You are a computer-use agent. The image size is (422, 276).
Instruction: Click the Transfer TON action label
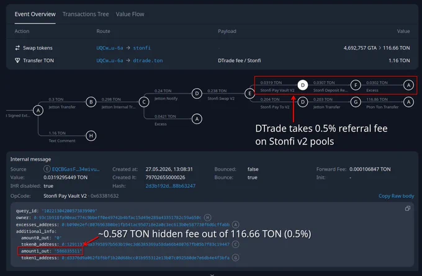38,61
